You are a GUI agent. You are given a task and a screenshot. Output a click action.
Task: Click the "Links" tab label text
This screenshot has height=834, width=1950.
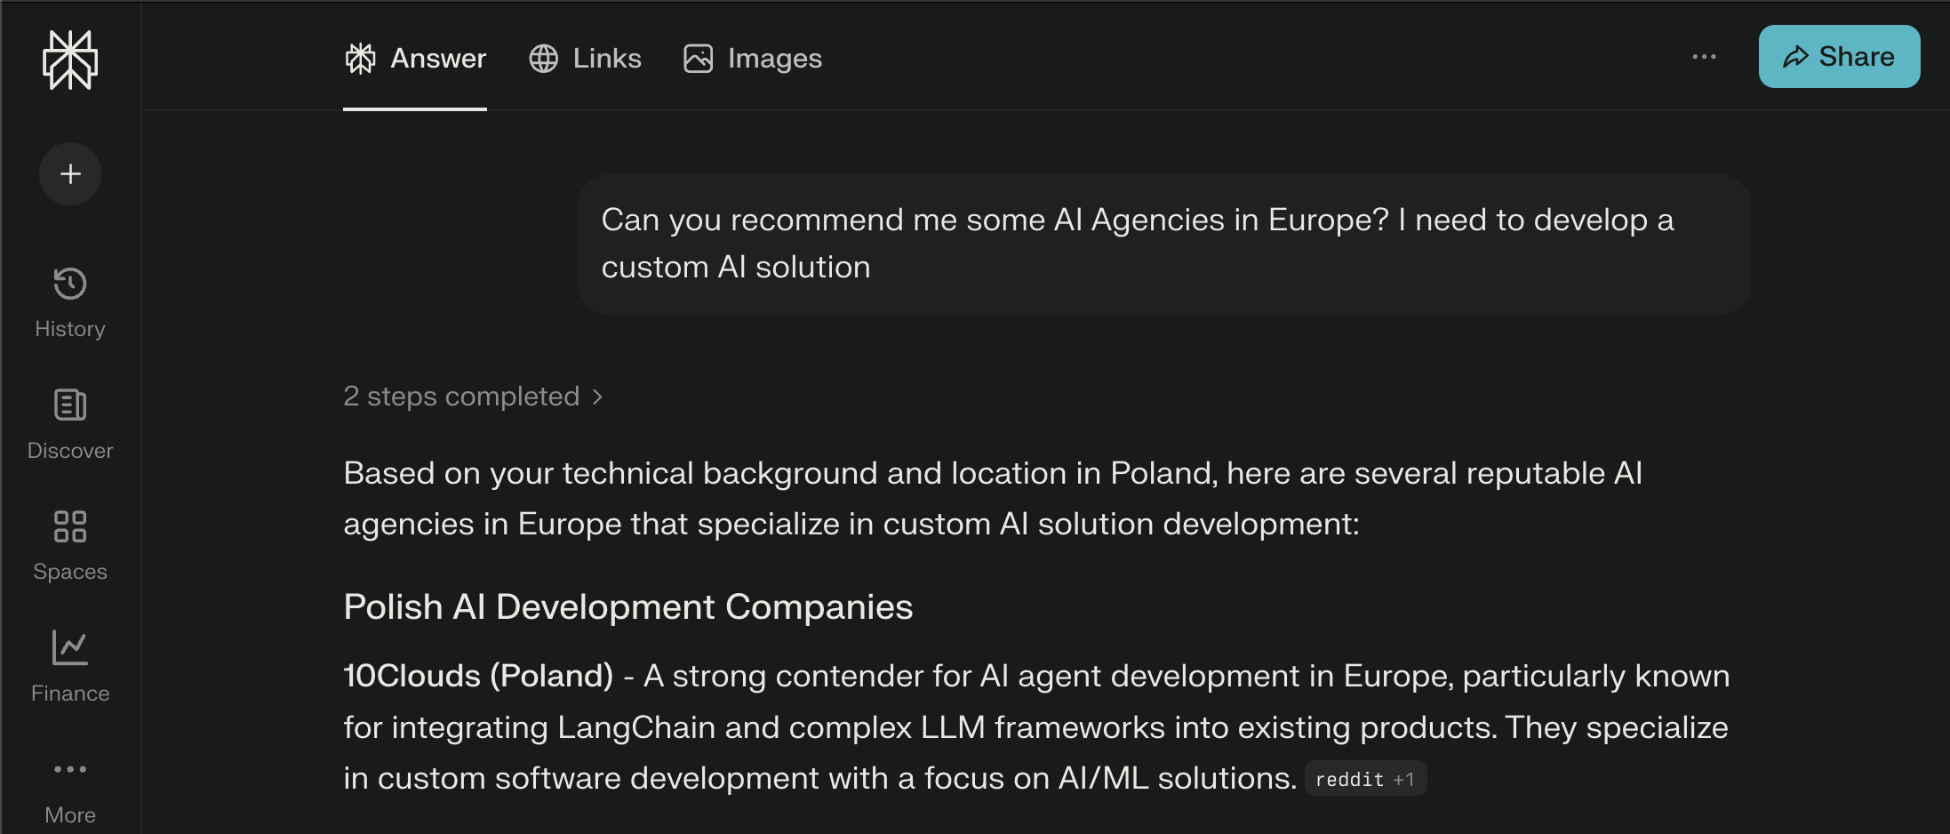point(607,59)
